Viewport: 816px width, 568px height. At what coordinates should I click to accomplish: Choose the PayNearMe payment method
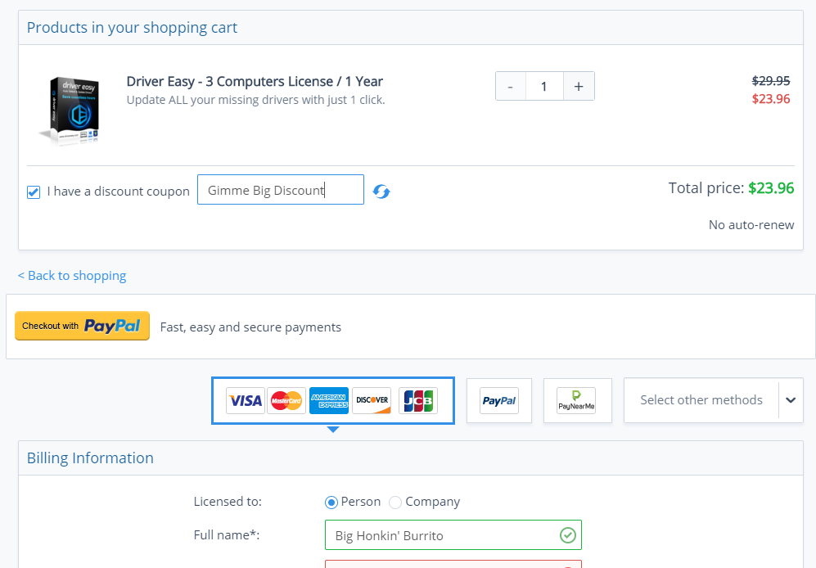[x=577, y=400]
